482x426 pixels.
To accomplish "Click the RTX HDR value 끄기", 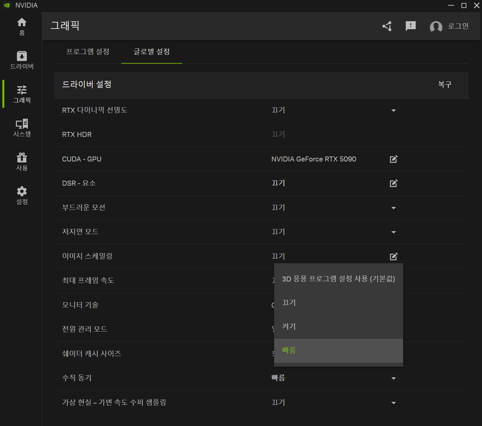I will [278, 134].
